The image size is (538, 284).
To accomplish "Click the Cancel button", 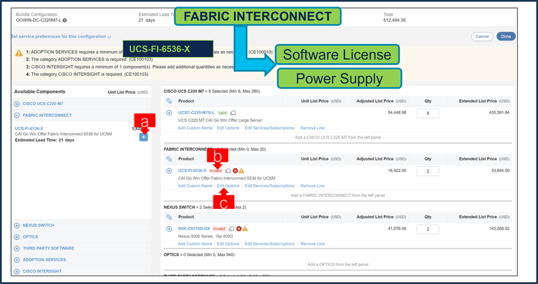I will pyautogui.click(x=482, y=36).
